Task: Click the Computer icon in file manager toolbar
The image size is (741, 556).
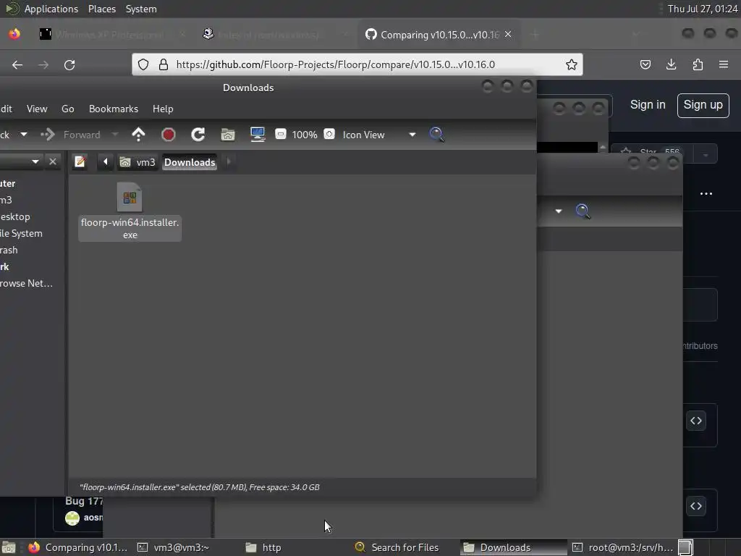Action: [258, 135]
